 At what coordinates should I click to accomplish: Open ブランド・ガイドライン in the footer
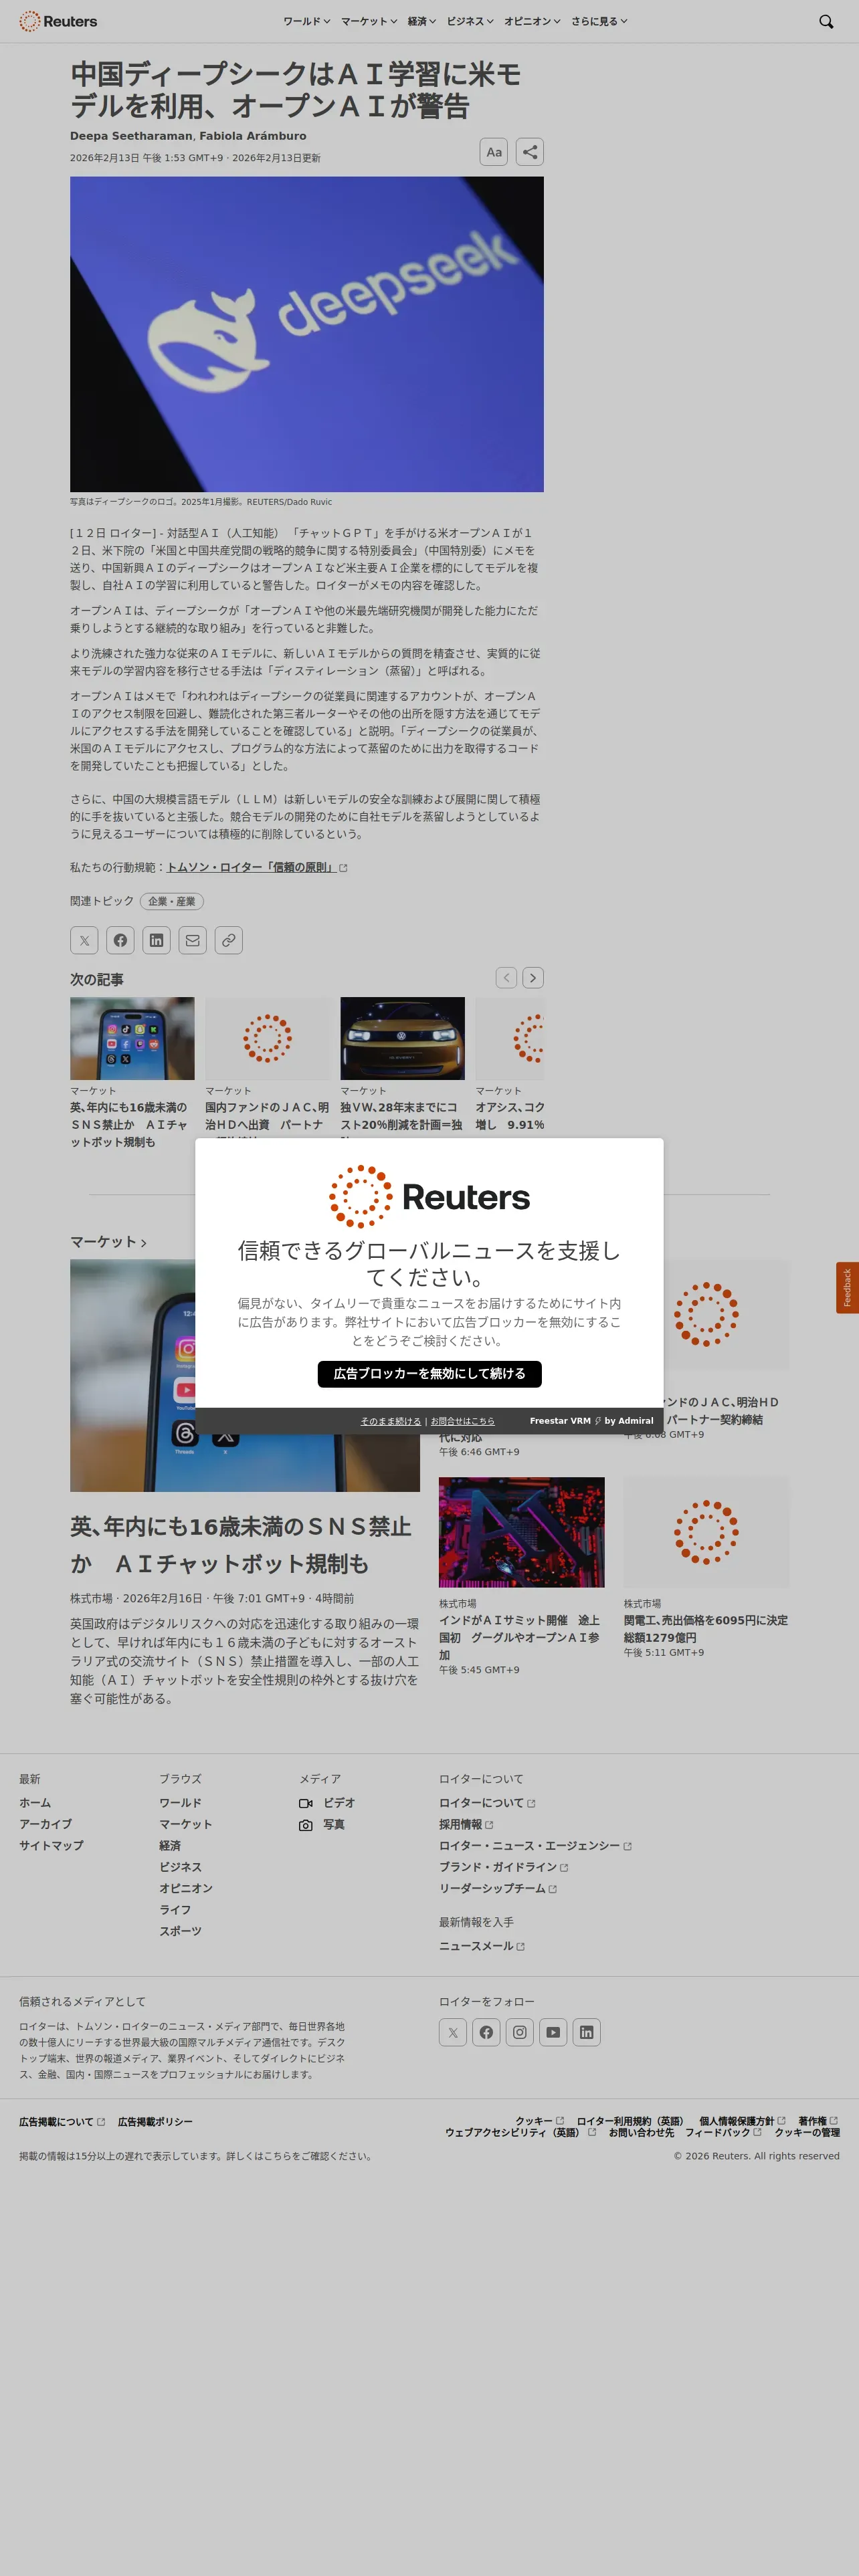coord(503,1867)
